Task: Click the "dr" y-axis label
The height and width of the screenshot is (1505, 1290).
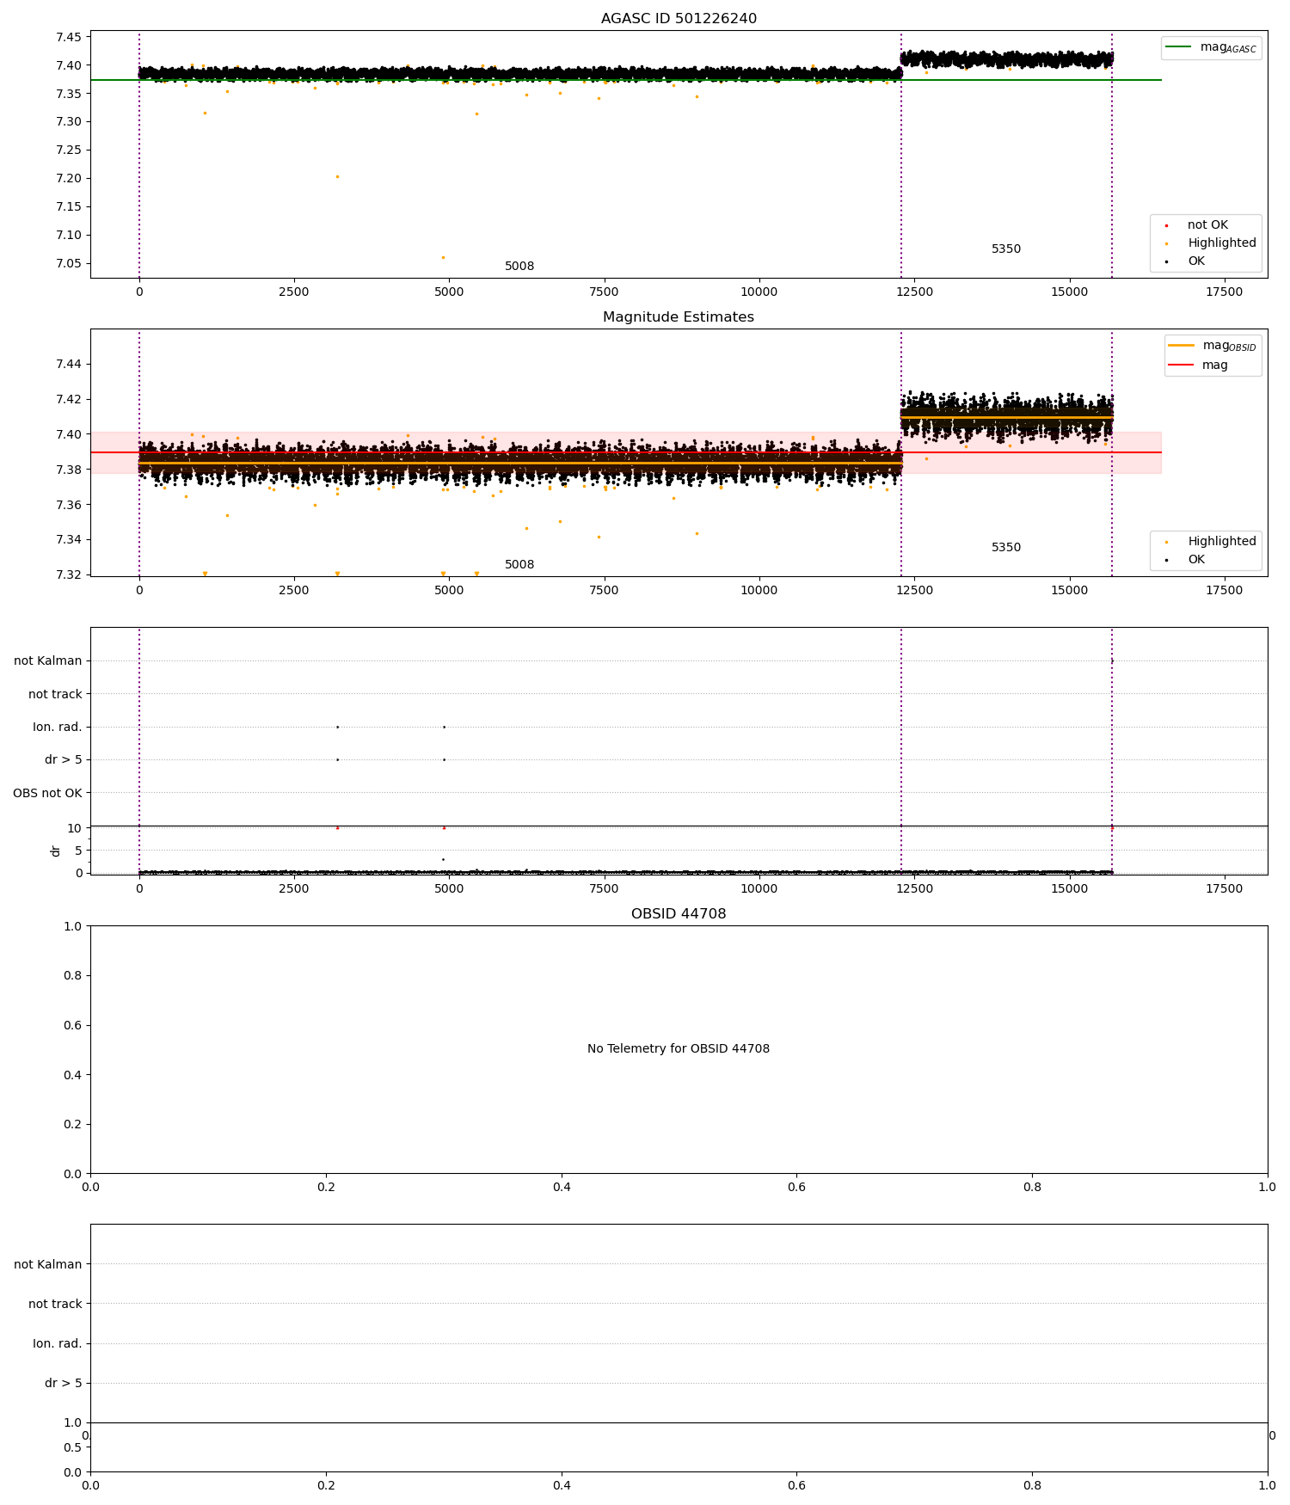Action: 55,851
